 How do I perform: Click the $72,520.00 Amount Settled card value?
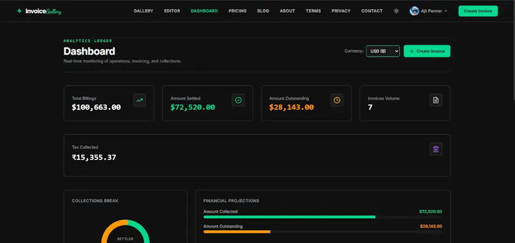[192, 107]
